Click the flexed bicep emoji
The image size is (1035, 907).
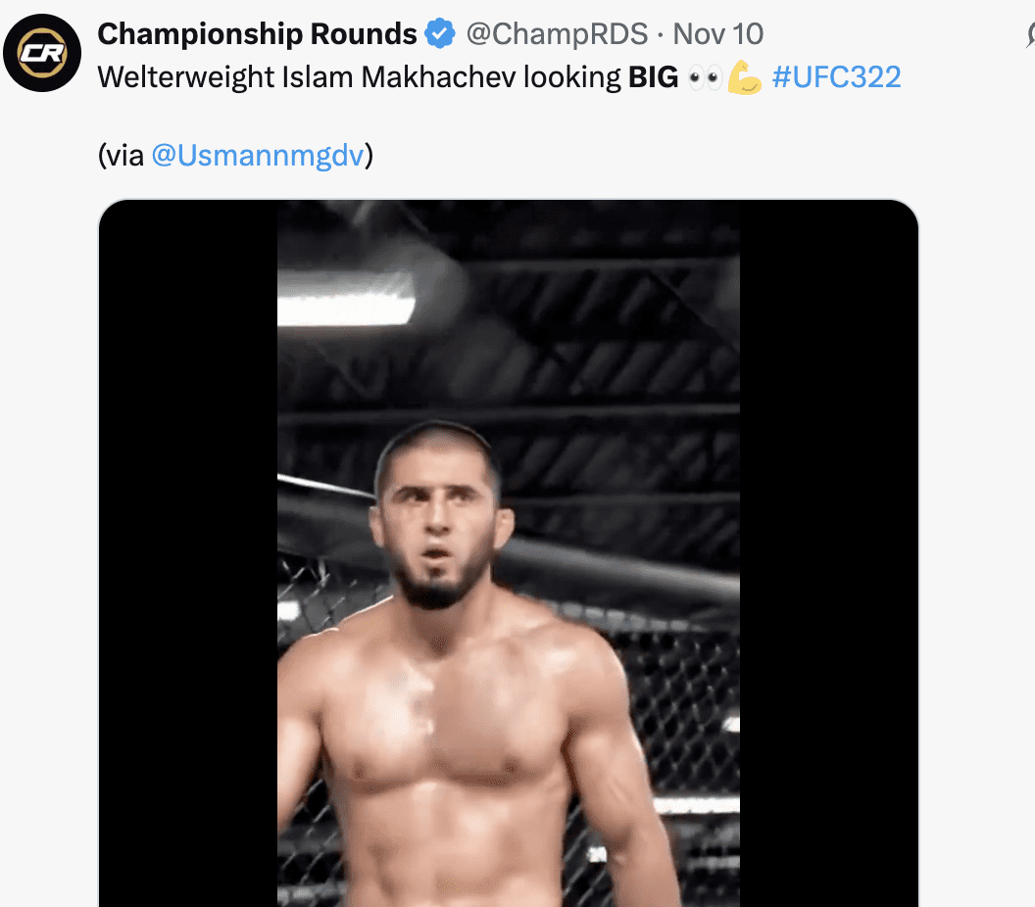coord(745,78)
